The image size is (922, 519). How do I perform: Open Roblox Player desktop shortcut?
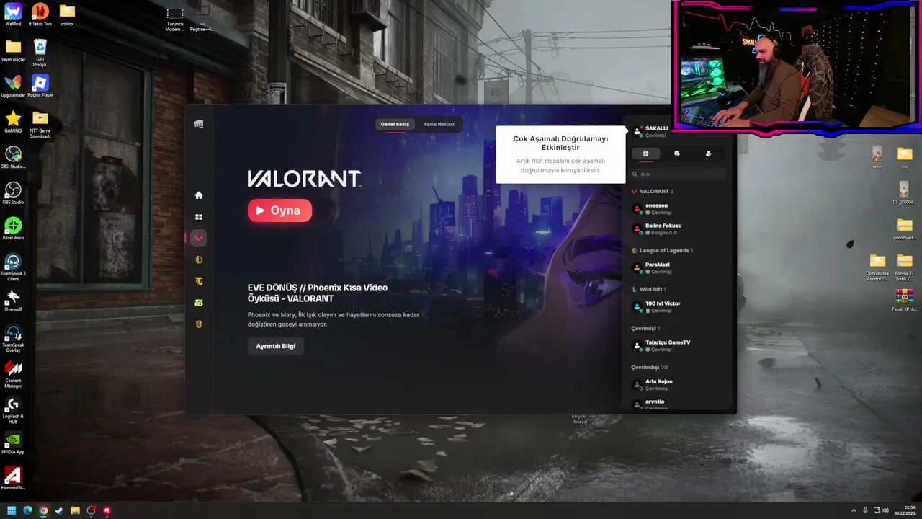click(x=40, y=86)
